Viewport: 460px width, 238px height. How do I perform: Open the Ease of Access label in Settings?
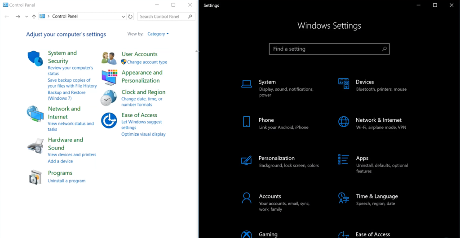click(x=373, y=234)
